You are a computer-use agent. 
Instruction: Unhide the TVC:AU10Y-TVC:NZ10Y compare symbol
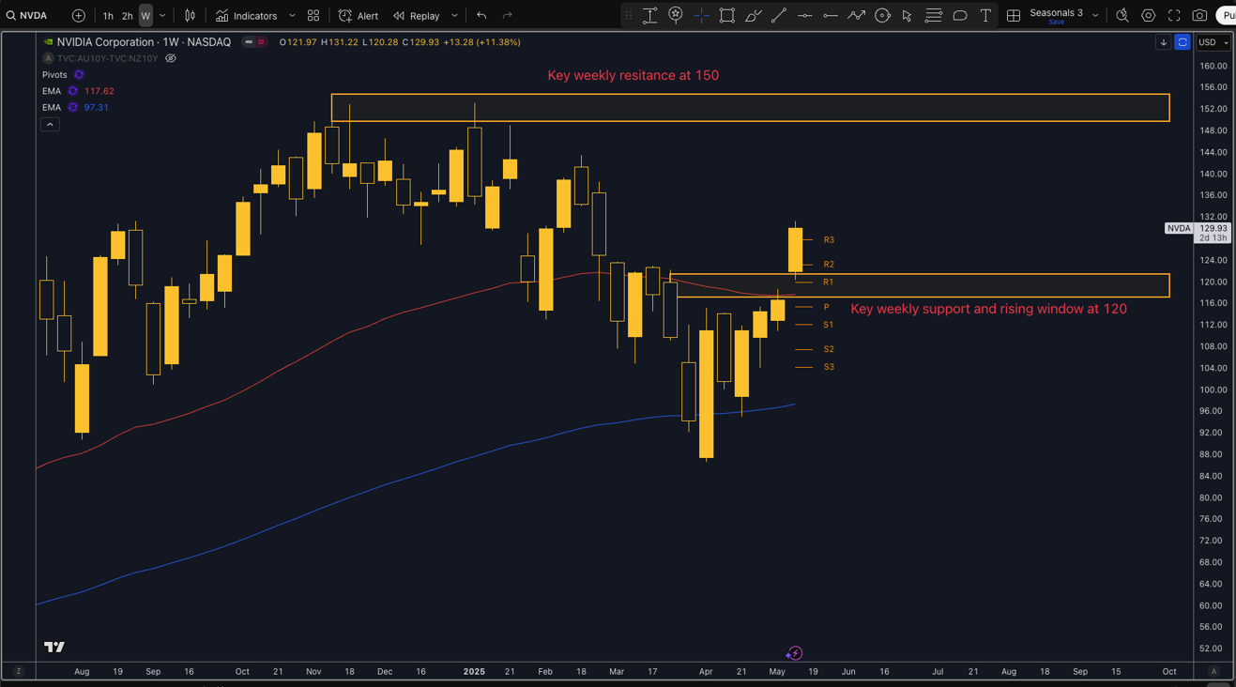tap(171, 58)
